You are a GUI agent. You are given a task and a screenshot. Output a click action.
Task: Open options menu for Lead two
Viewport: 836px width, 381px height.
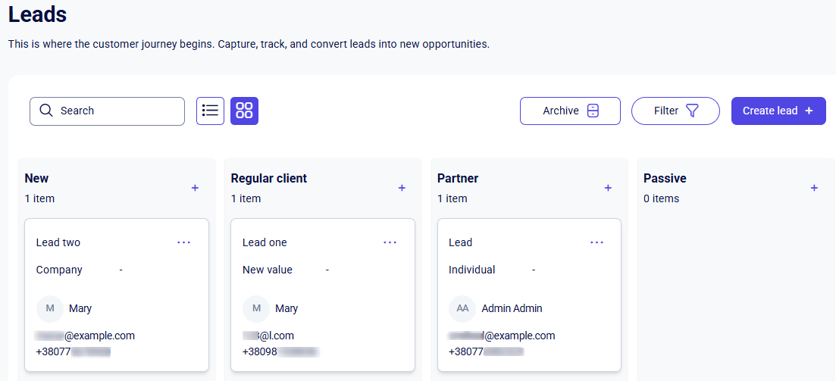coord(183,242)
